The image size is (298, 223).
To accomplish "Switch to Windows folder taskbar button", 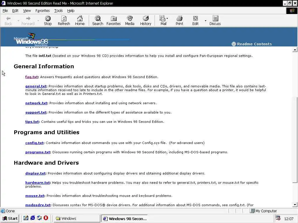I will (x=76, y=219).
